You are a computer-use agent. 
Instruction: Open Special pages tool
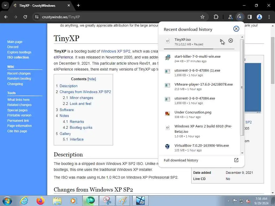pyautogui.click(x=17, y=110)
